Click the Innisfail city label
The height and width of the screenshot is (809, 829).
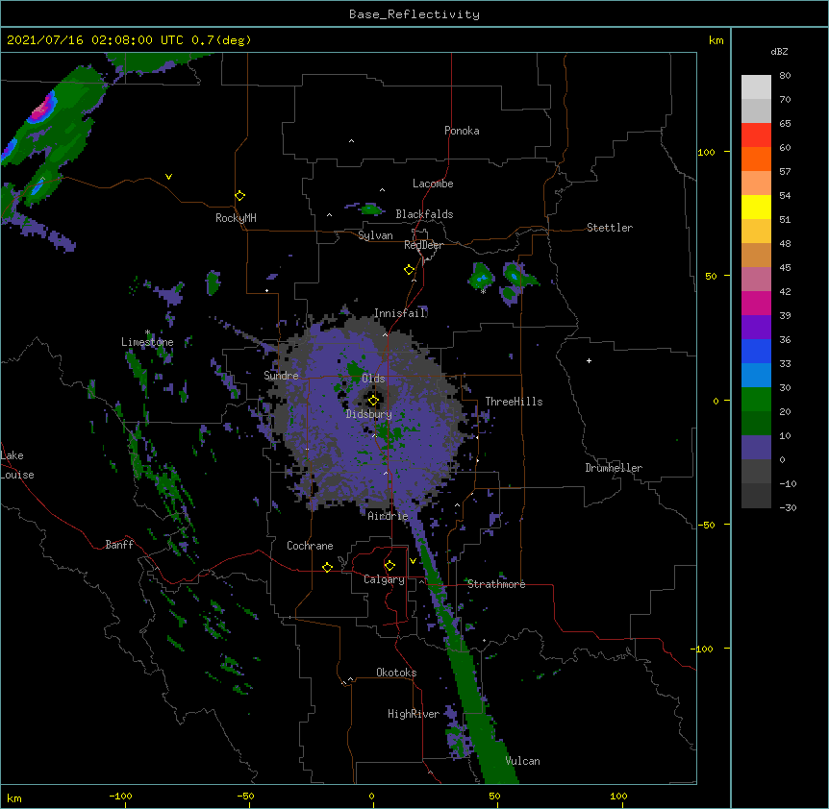pyautogui.click(x=400, y=313)
